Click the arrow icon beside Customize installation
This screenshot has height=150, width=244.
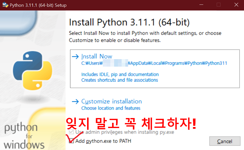[76, 102]
